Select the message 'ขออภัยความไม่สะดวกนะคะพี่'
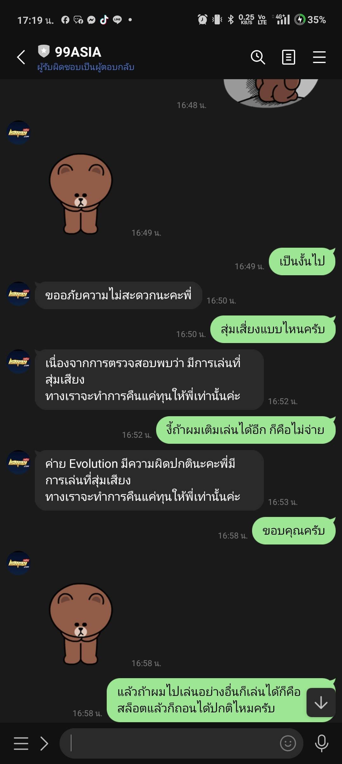The height and width of the screenshot is (764, 342). (118, 295)
